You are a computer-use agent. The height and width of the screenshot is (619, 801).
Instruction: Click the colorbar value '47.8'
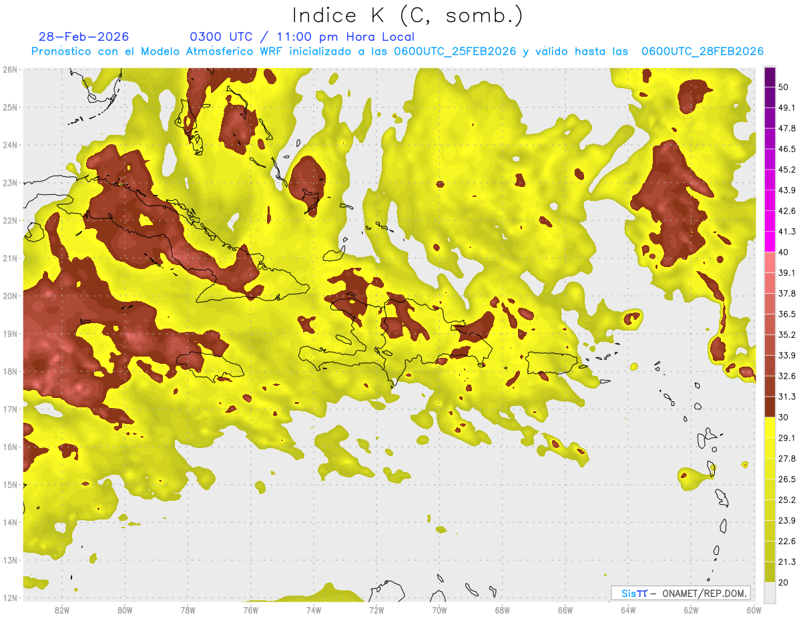[x=787, y=128]
